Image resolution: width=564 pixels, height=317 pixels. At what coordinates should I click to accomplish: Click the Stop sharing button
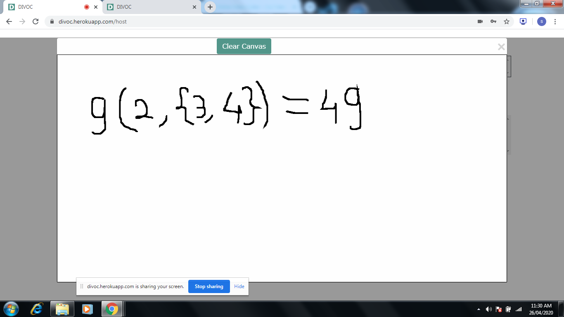click(x=209, y=286)
